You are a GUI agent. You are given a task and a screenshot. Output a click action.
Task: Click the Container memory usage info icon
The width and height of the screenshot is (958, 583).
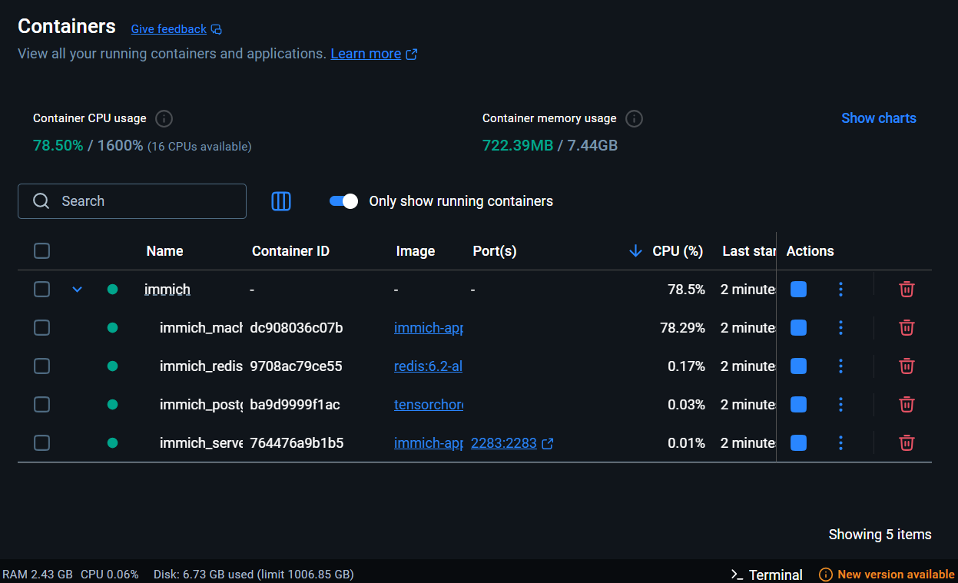tap(634, 119)
